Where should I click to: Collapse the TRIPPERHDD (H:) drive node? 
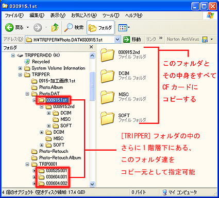point(13,56)
